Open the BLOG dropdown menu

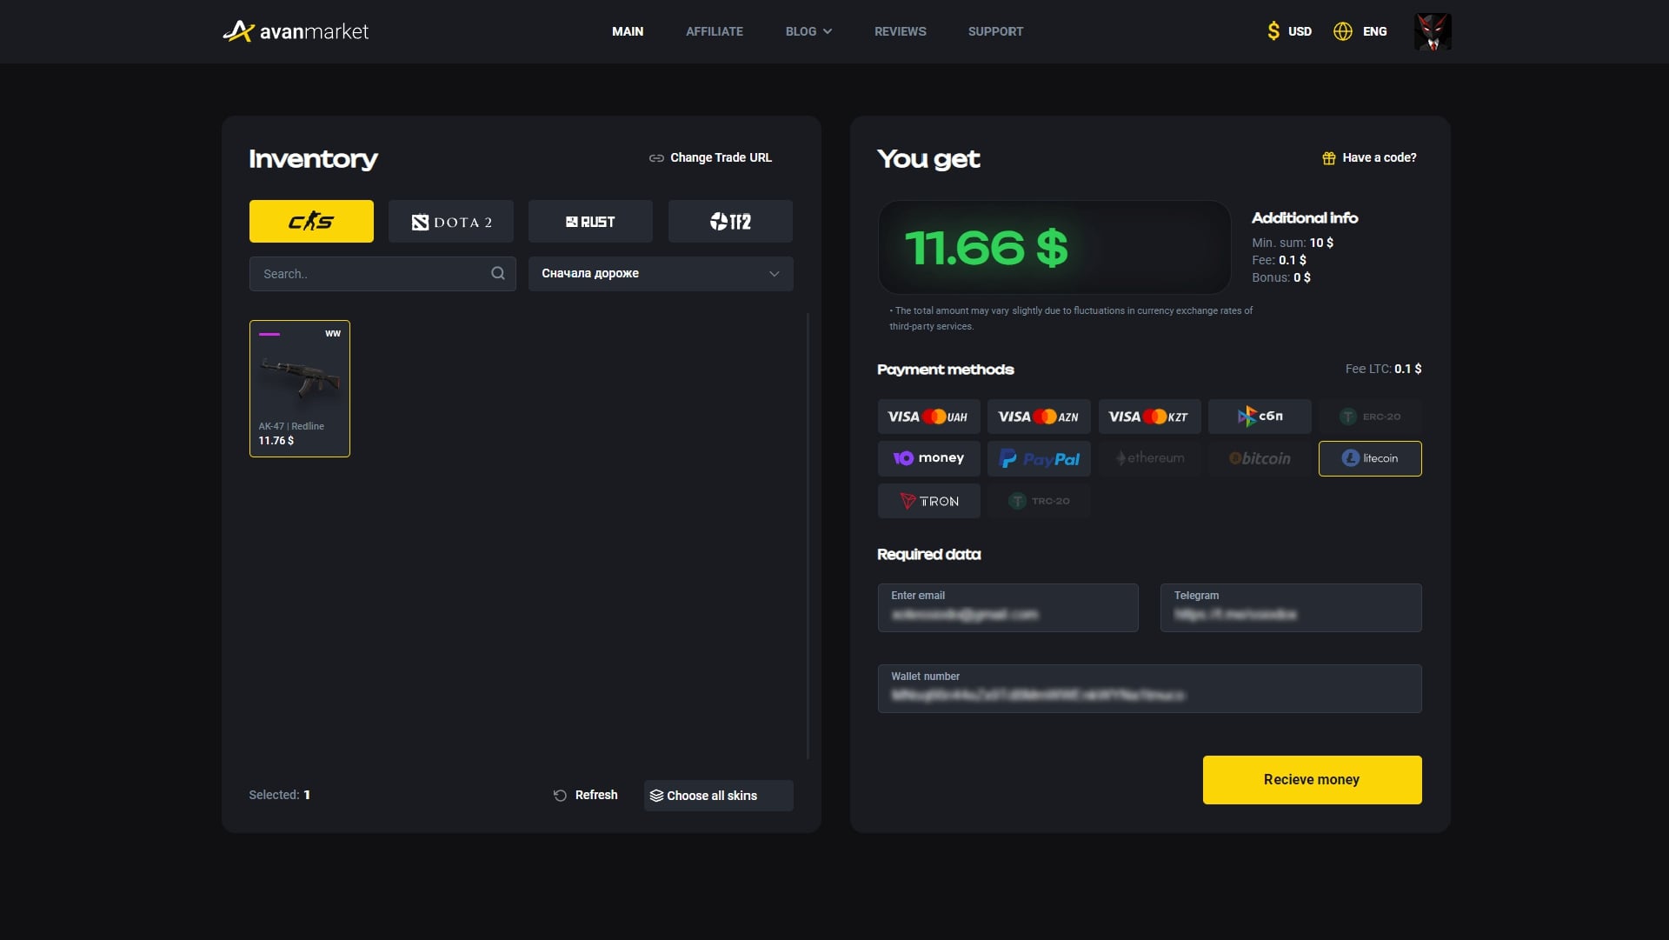point(808,31)
